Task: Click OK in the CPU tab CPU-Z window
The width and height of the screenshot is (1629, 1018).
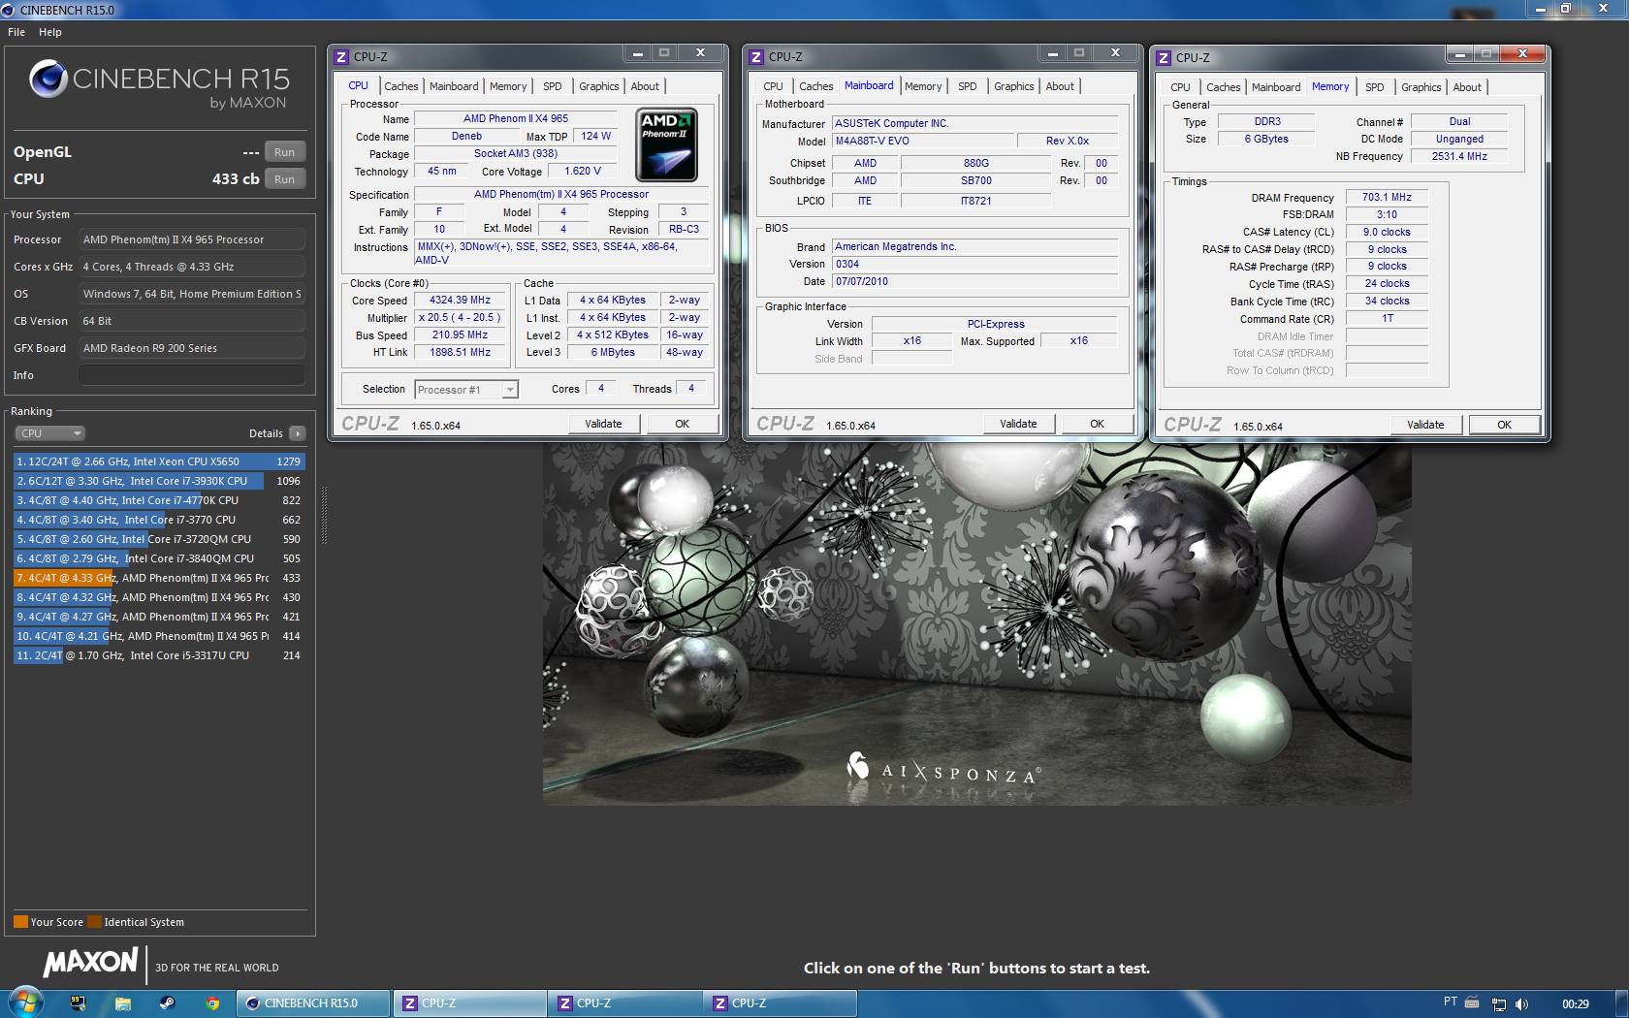Action: click(683, 424)
